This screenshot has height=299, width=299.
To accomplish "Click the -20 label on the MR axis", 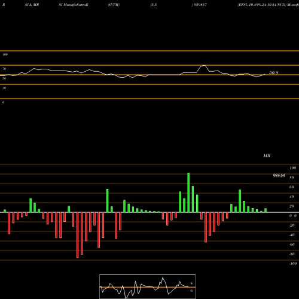I will click(292, 225).
